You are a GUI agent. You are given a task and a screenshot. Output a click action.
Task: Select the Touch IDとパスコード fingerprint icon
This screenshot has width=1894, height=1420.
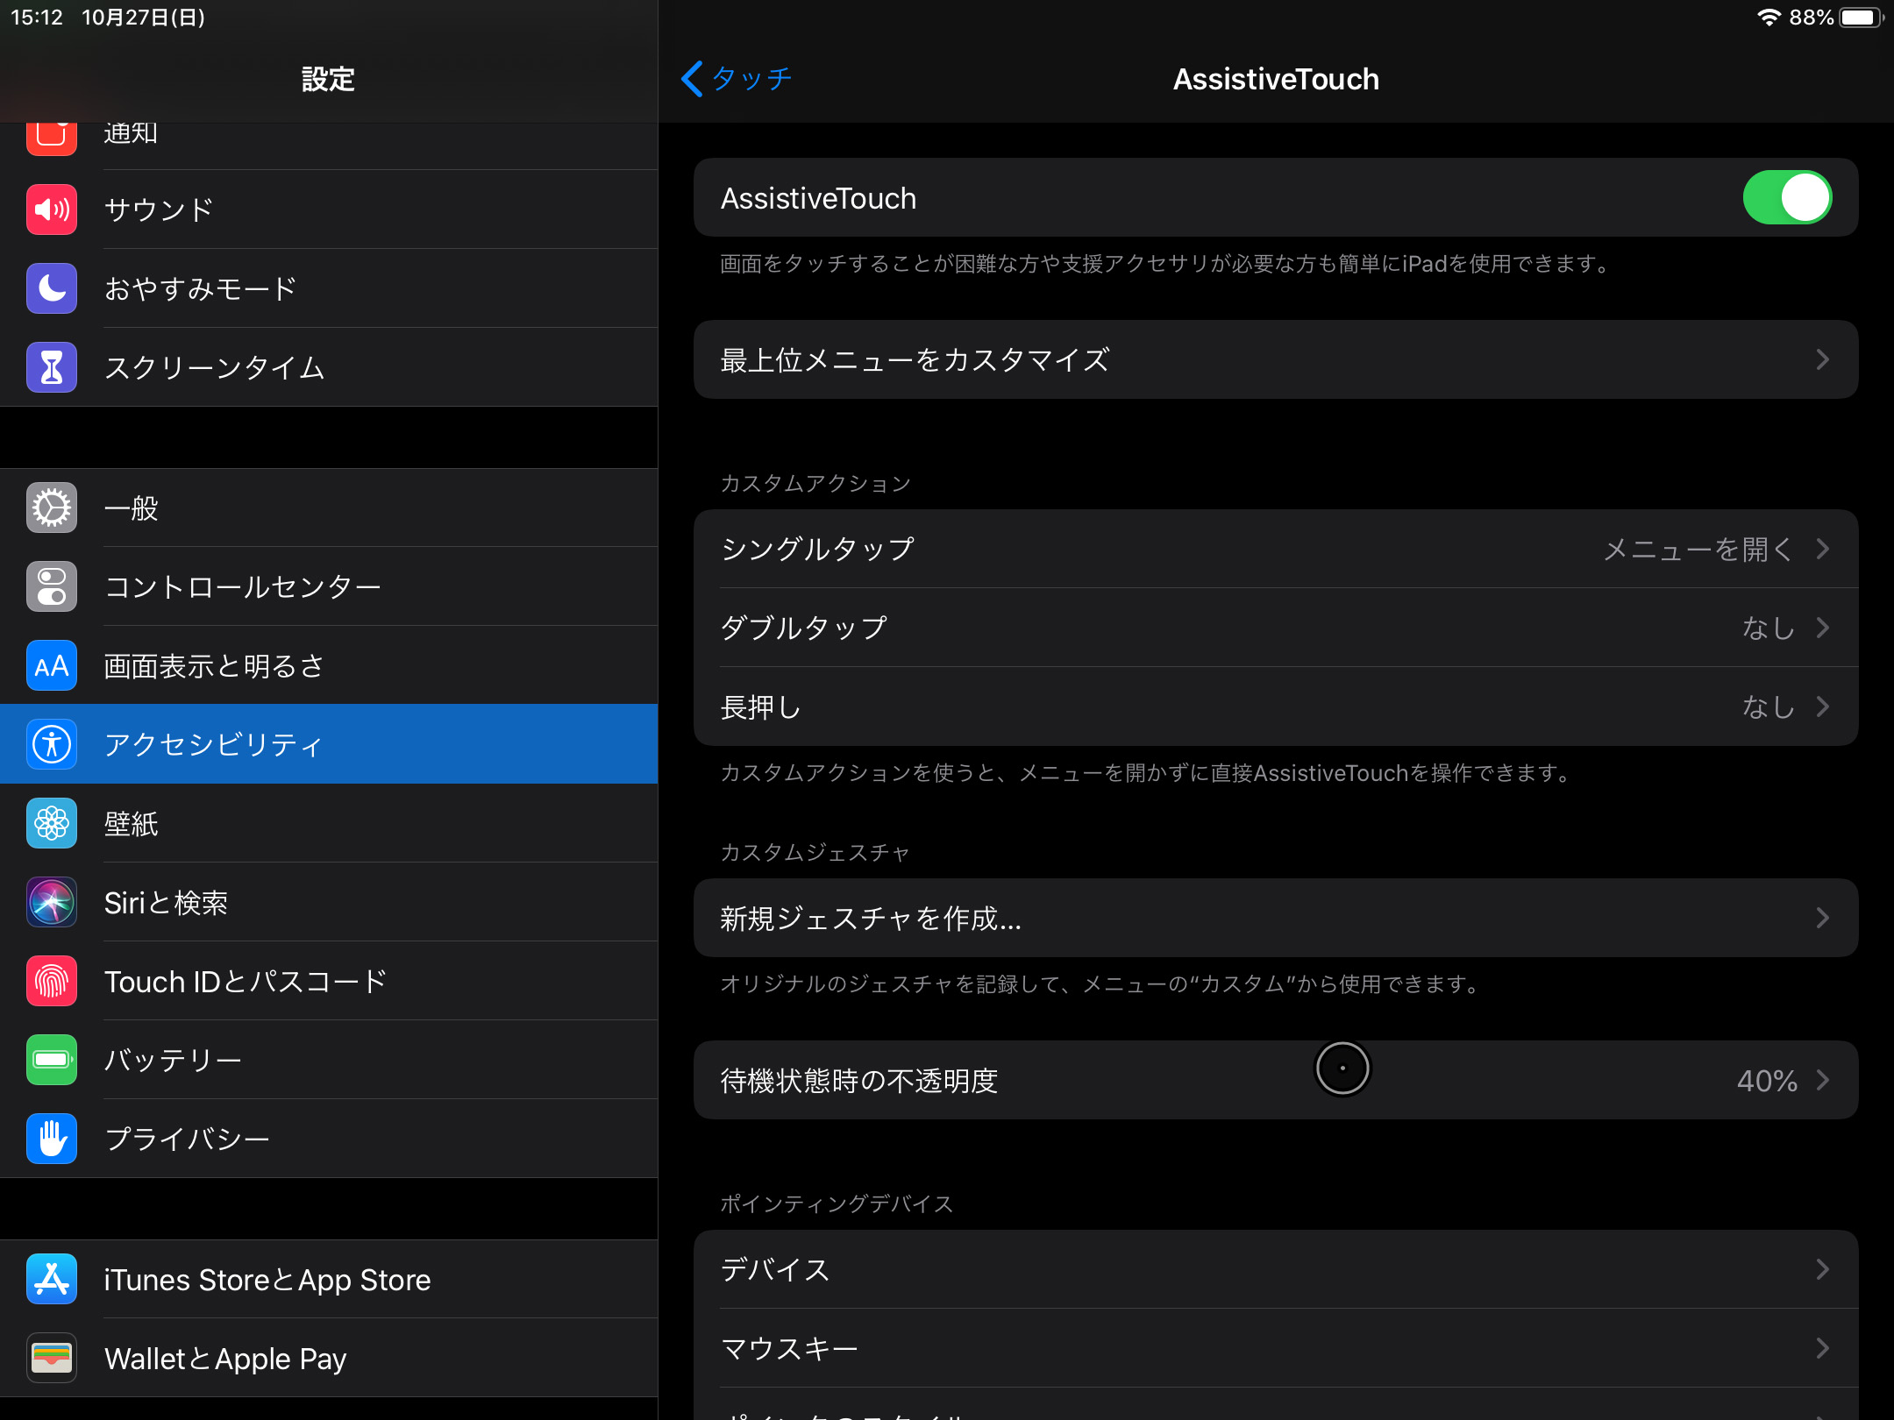[x=51, y=981]
